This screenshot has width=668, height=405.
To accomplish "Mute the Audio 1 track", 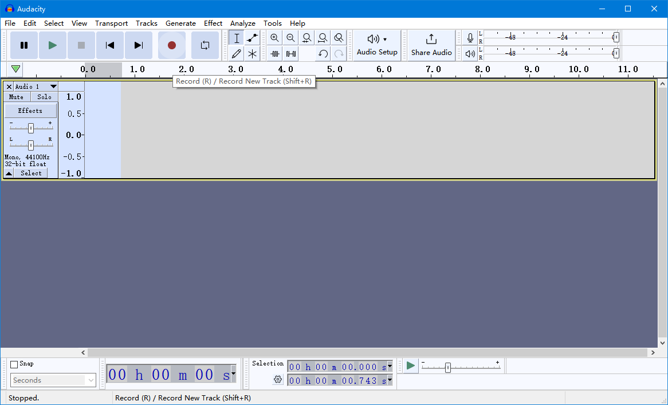I will point(16,97).
